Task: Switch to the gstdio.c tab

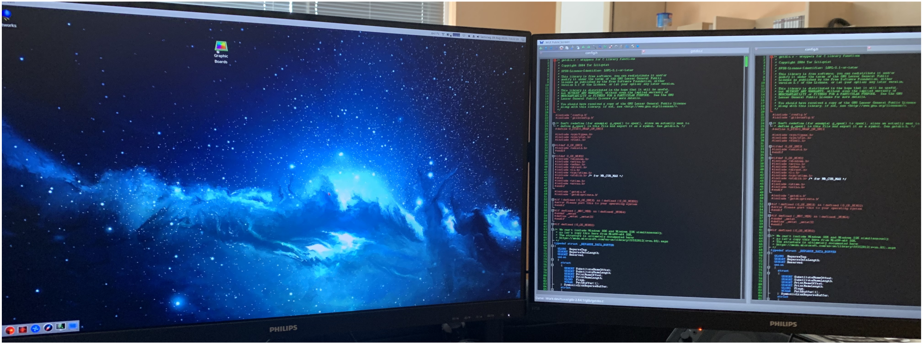Action: point(696,51)
